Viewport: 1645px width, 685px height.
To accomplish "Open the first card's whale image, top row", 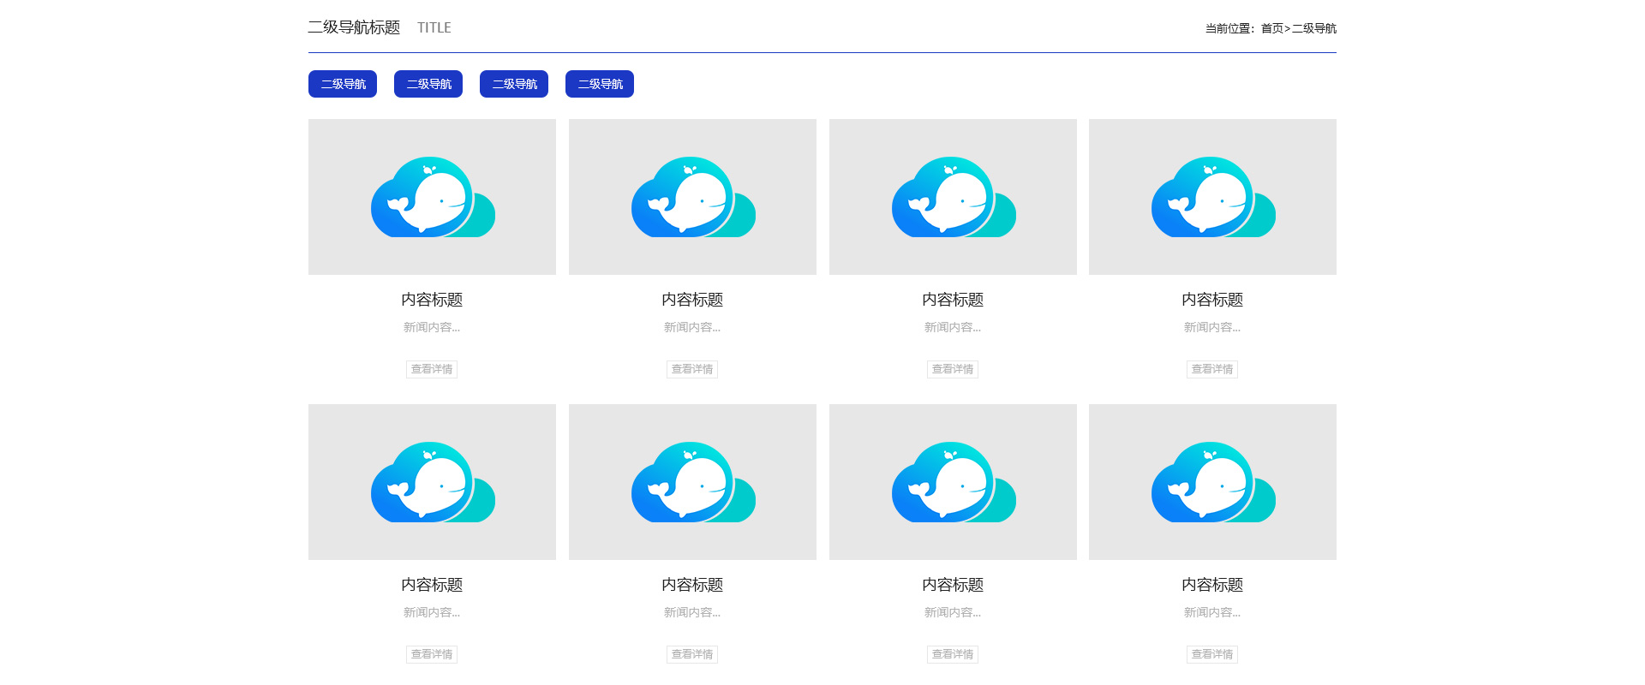I will (x=432, y=197).
